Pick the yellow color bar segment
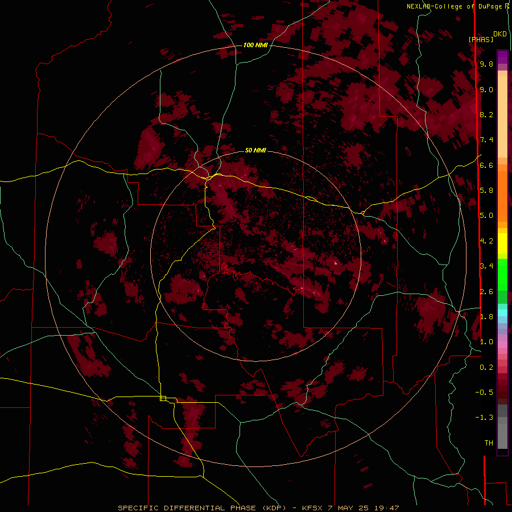Viewport: 512px width, 512px height. [502, 243]
